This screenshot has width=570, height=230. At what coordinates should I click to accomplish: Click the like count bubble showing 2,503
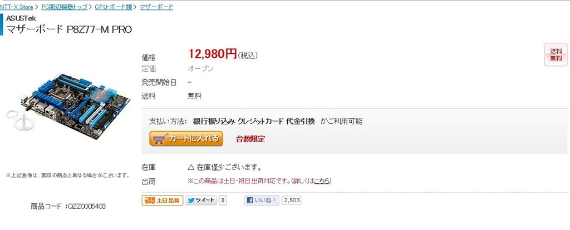292,200
